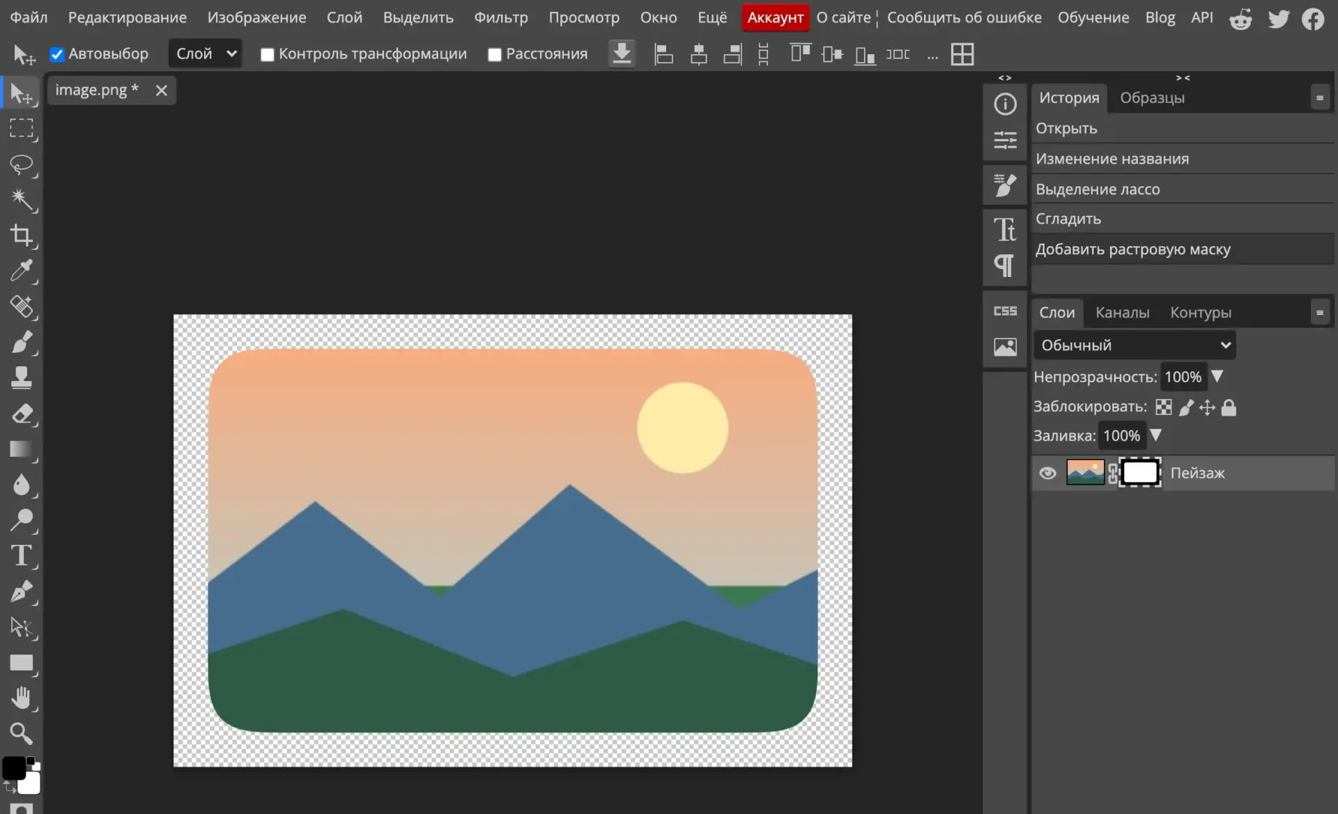Select the Eyedropper tool
Screen dimensions: 1338x814
pos(22,271)
